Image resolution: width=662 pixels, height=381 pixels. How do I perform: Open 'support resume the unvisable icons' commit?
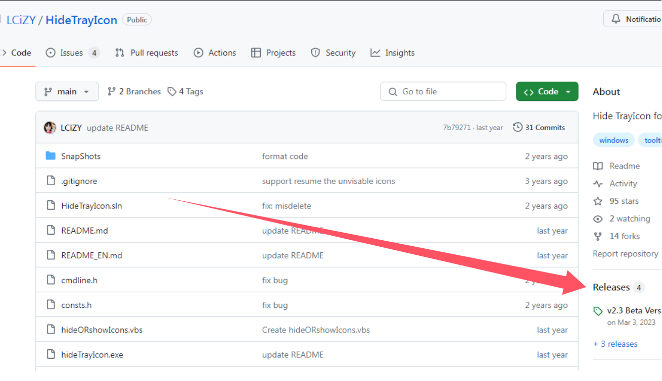coord(328,181)
